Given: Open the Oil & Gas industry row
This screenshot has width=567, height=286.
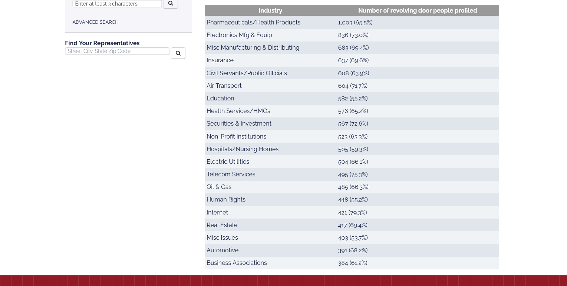Looking at the screenshot, I should (x=219, y=187).
